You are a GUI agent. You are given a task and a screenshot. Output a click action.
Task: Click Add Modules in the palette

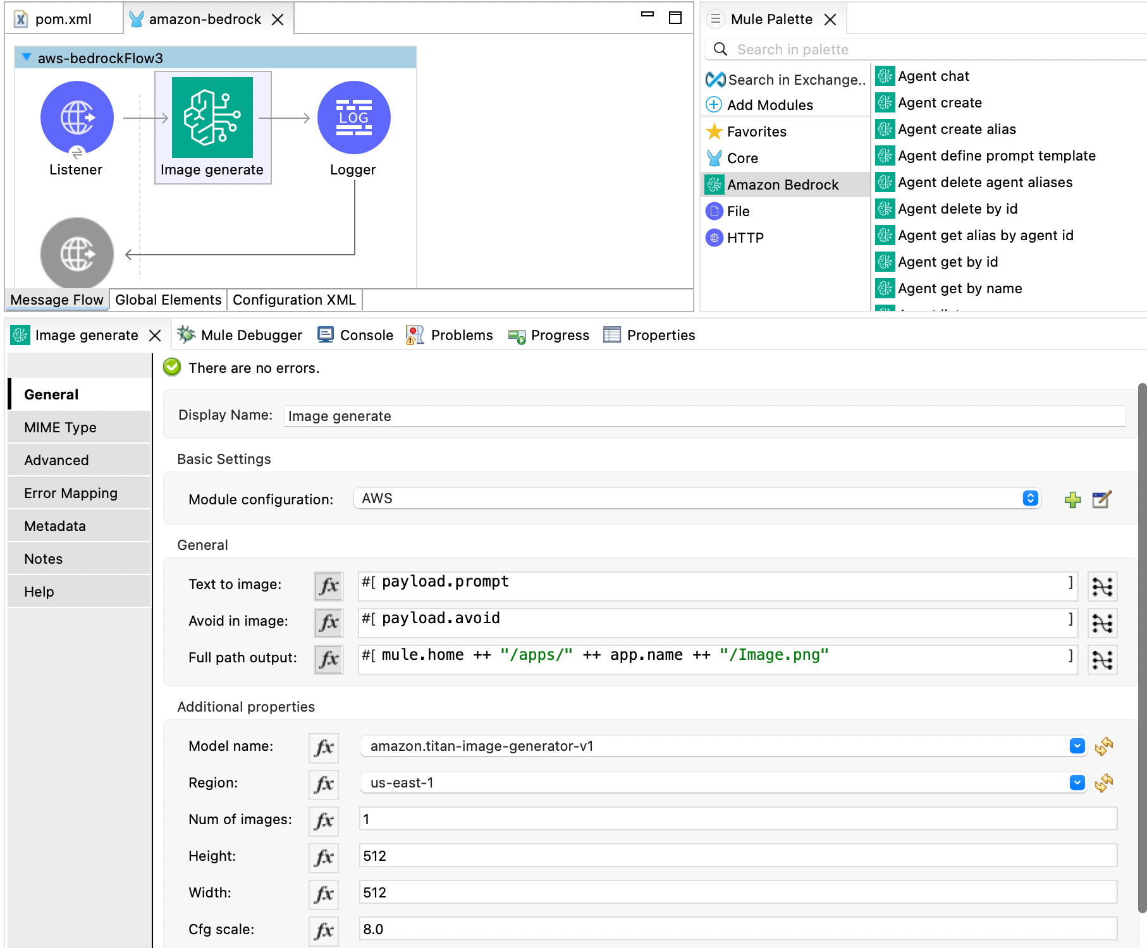[x=759, y=105]
